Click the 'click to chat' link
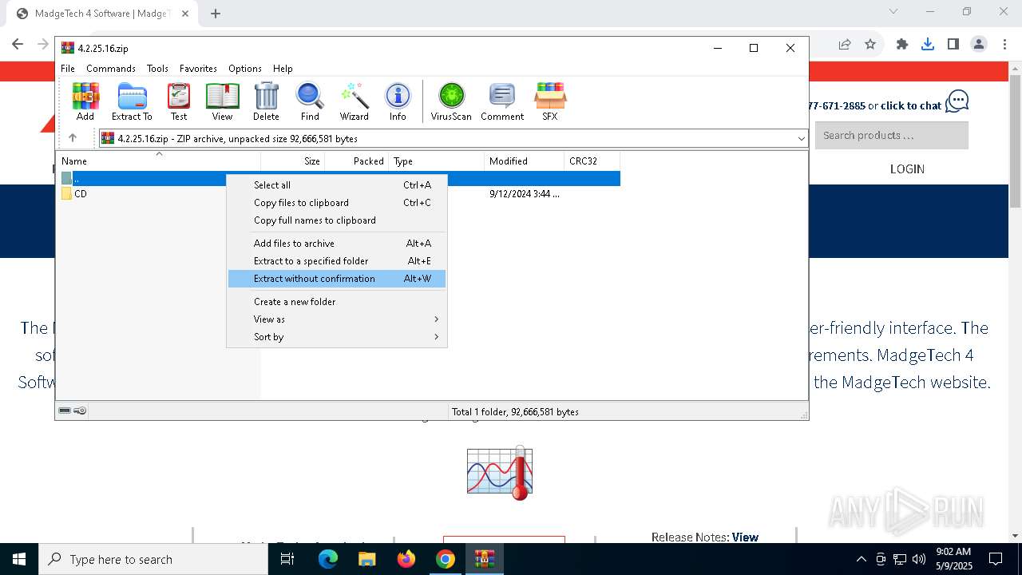Screen dimensions: 1022x575 tap(911, 105)
